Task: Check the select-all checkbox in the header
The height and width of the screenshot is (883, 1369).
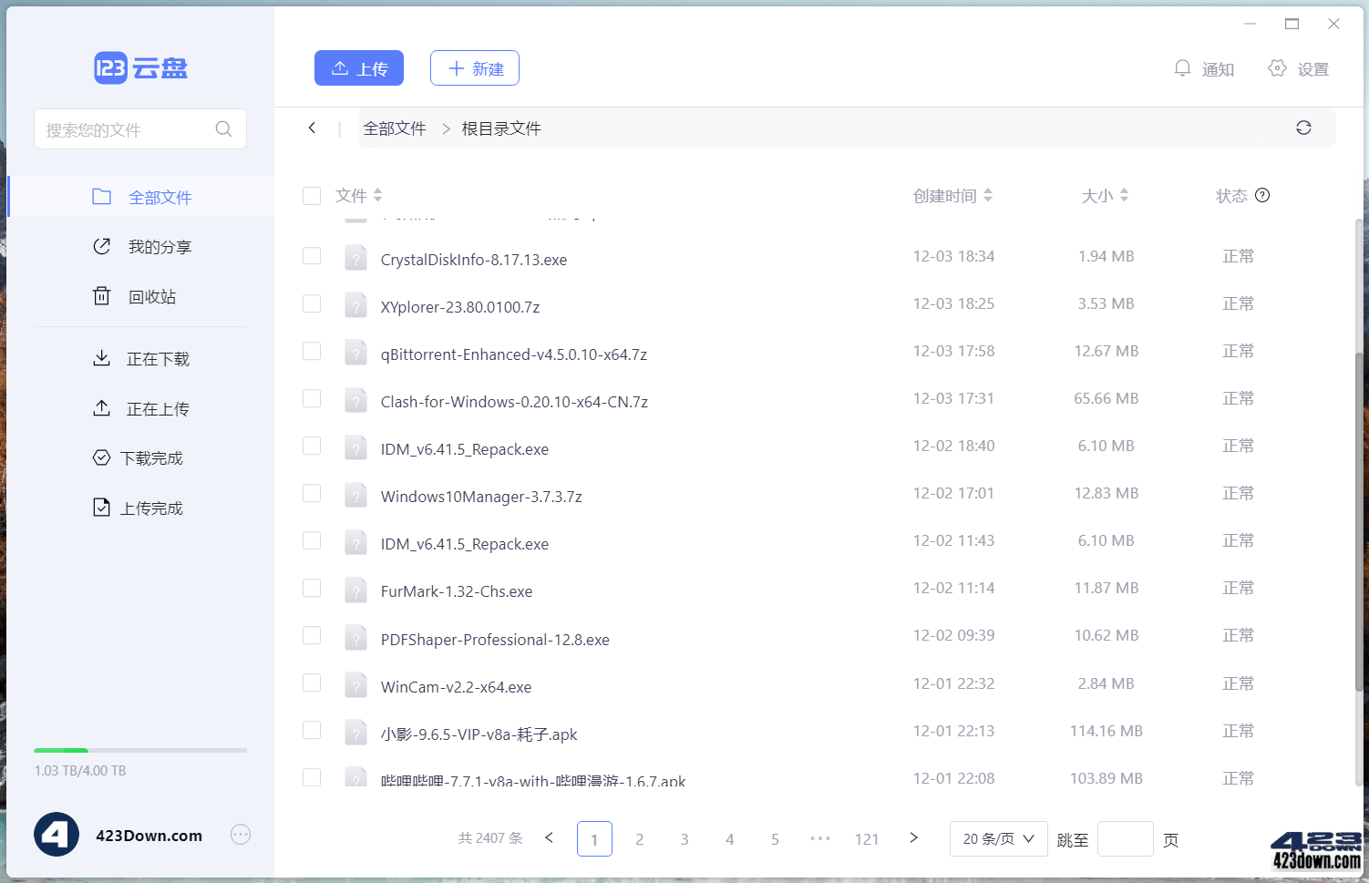Action: coord(312,195)
